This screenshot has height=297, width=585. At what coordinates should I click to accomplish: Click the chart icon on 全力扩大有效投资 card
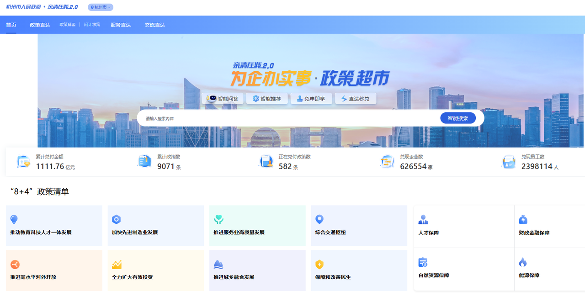click(x=117, y=264)
